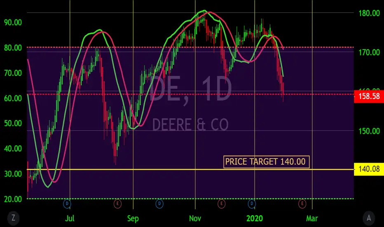The image size is (384, 227).
Task: Click the 90.00 label on left scale
Action: coord(13,22)
